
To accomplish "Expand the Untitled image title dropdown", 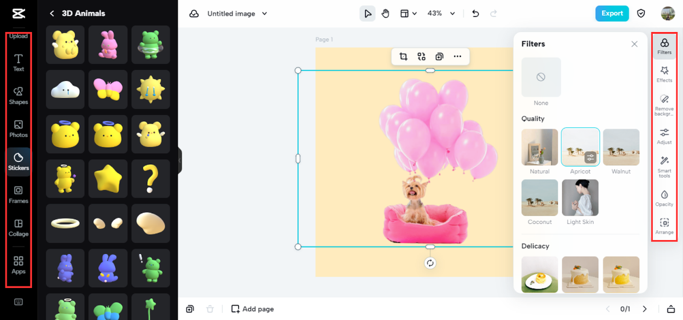I will [265, 14].
